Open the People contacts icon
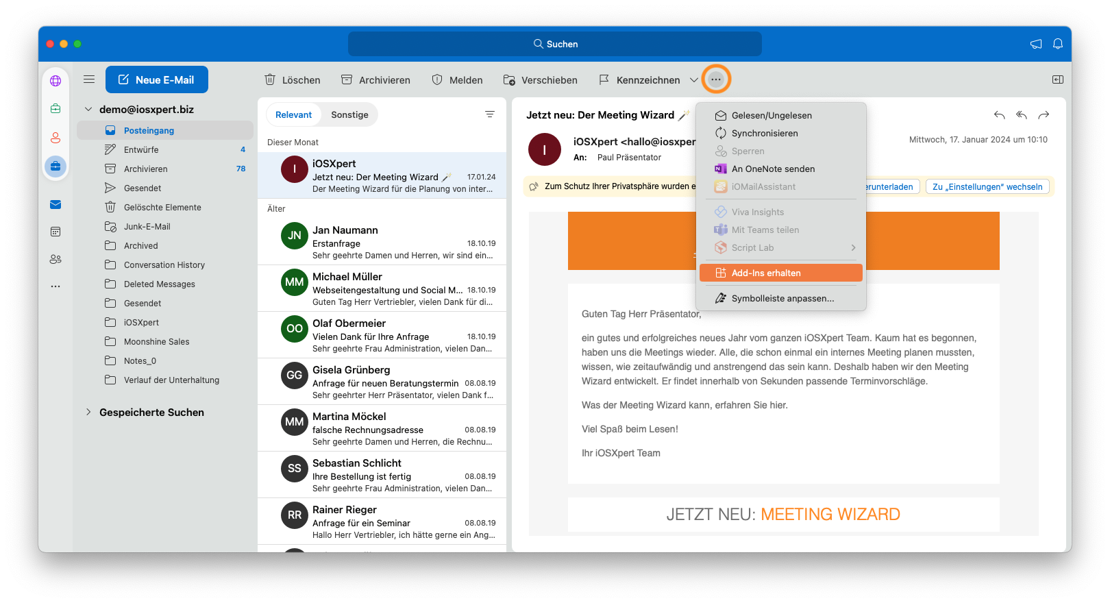This screenshot has height=603, width=1110. [x=56, y=259]
